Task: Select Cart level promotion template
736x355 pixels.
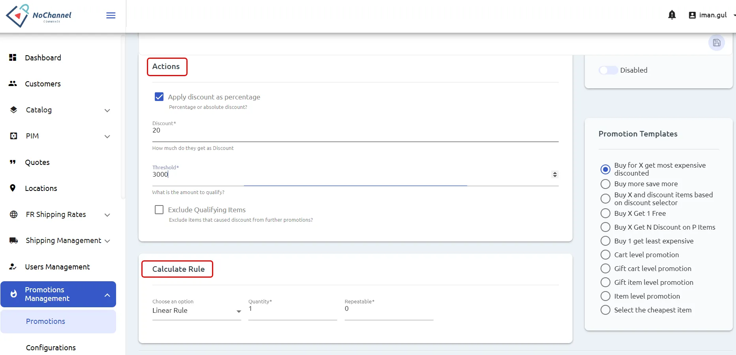Action: pos(605,255)
